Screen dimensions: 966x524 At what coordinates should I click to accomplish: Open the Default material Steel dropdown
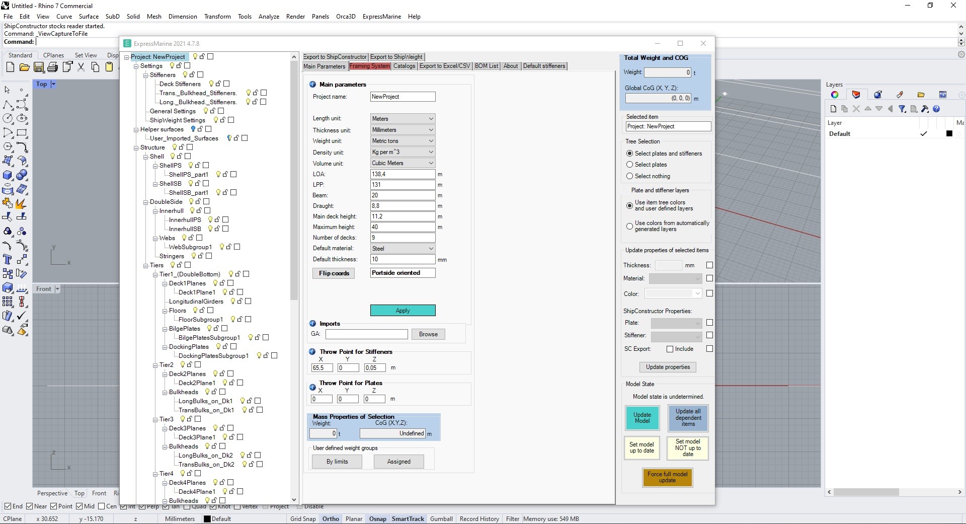coord(403,249)
